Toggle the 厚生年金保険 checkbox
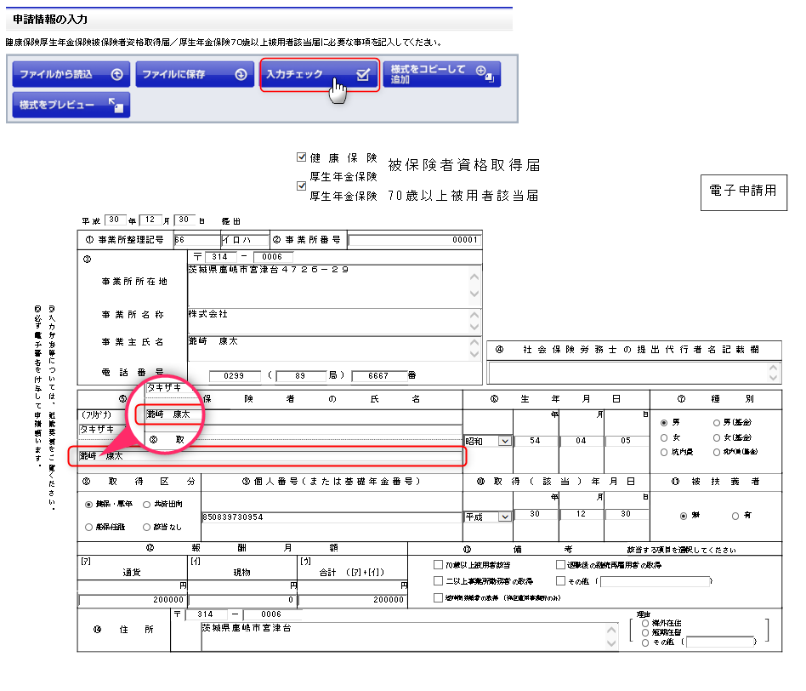 [x=301, y=185]
